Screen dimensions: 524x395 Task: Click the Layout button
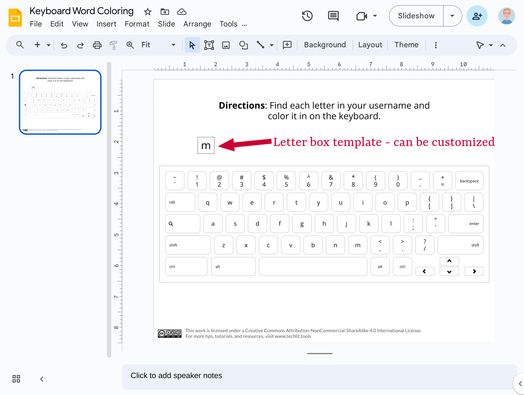pos(370,45)
